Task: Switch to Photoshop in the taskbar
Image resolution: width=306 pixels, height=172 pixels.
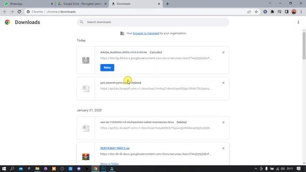Action: coord(104,169)
